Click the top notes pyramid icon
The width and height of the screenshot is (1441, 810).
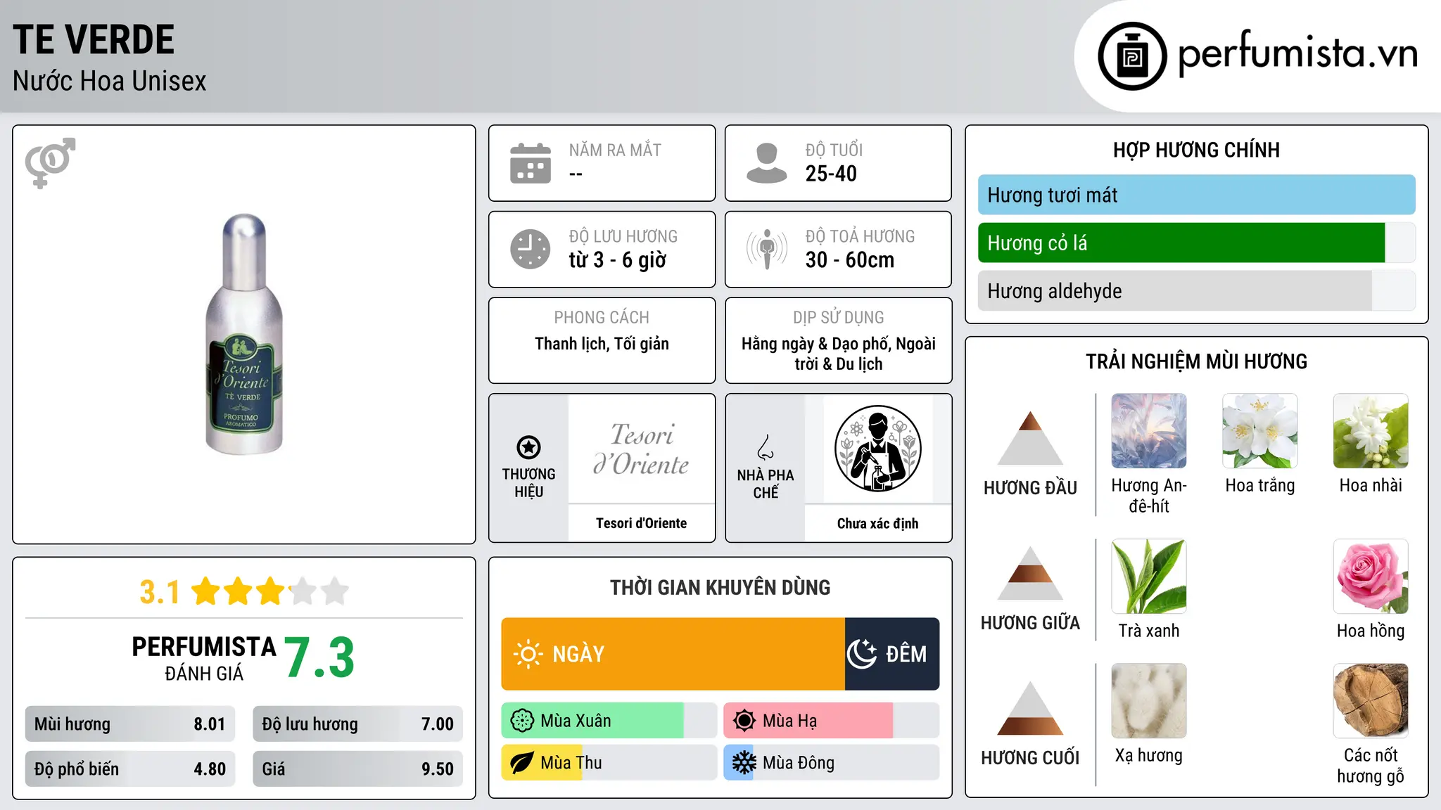point(1030,438)
